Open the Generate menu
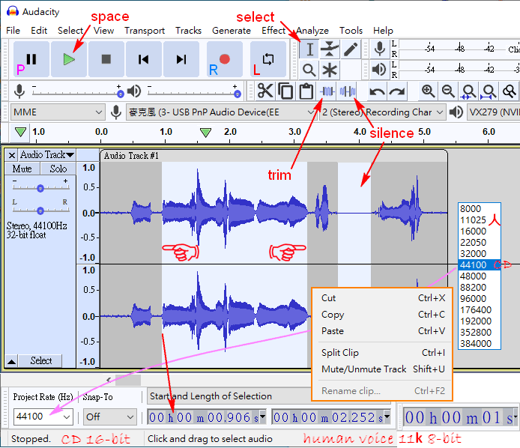 click(231, 30)
